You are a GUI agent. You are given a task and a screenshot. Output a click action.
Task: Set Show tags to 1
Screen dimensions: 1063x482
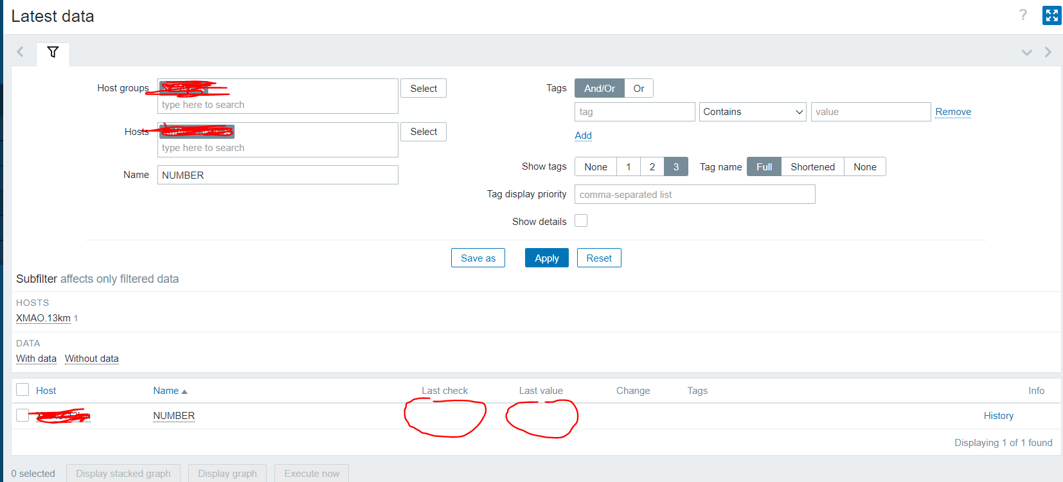point(629,167)
